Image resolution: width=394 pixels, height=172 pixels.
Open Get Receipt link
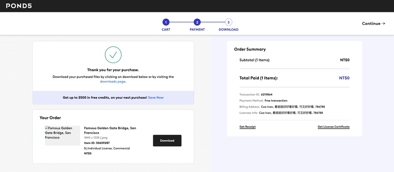[x=247, y=127]
